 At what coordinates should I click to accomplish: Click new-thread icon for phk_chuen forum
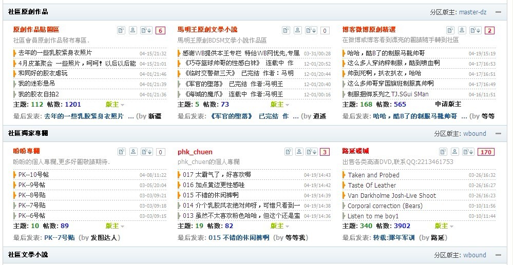(288, 152)
